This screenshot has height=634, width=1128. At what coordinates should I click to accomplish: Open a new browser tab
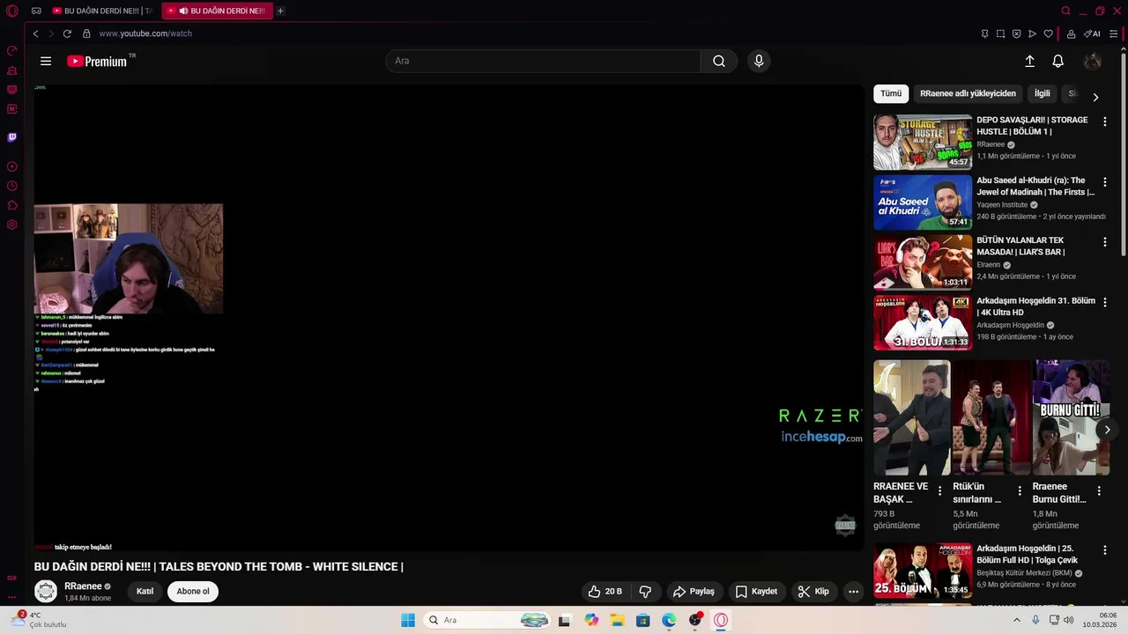coord(280,11)
